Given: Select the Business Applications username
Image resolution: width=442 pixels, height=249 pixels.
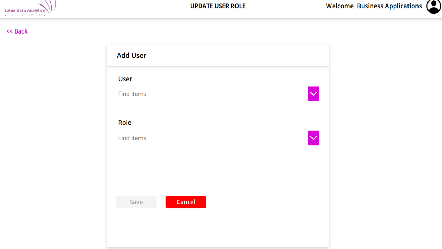Looking at the screenshot, I should click(389, 6).
